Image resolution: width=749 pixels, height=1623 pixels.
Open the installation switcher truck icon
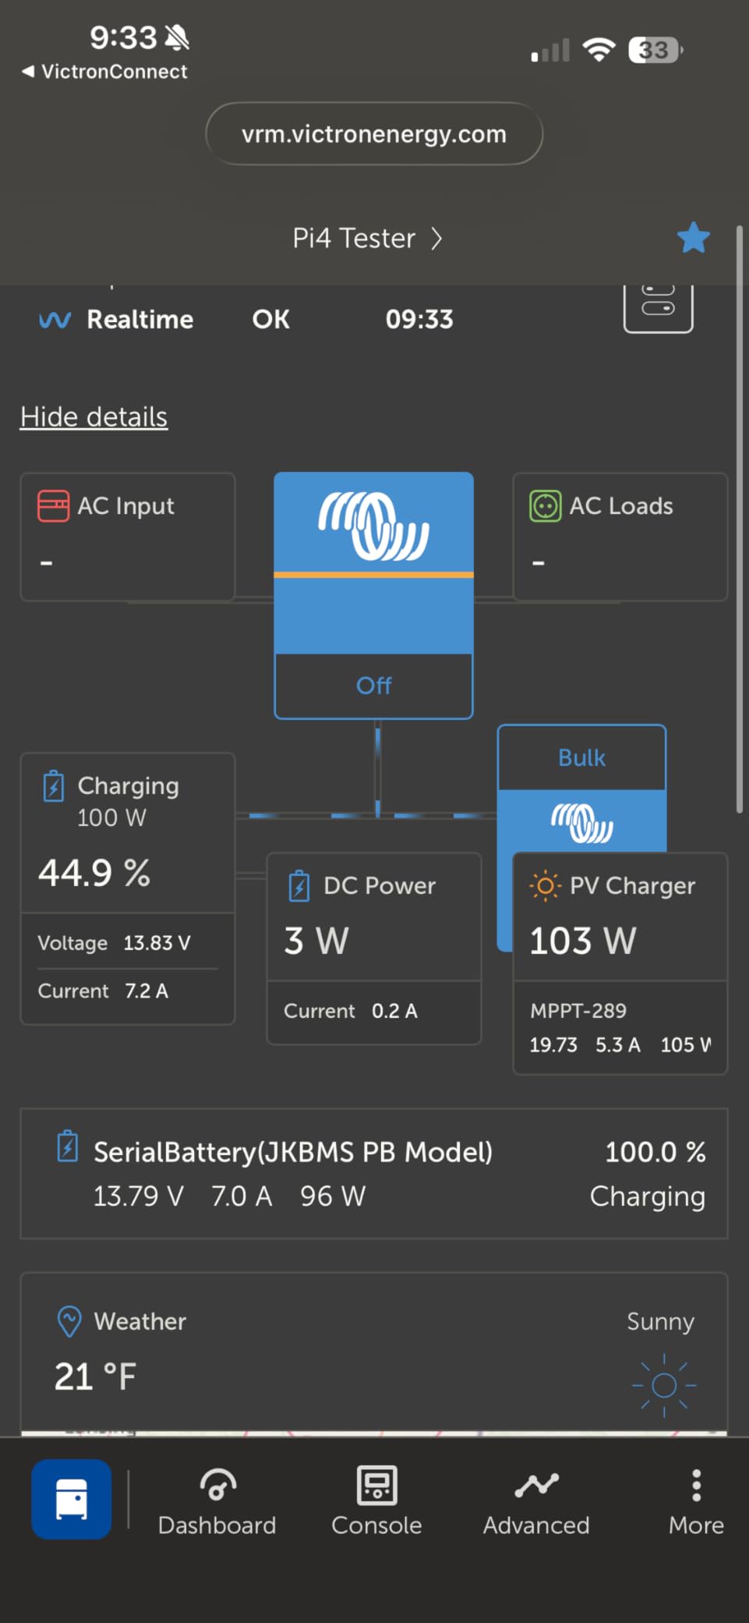[x=72, y=1498]
